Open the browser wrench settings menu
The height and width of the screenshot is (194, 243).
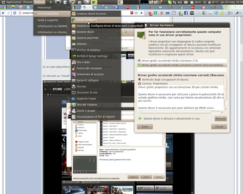(x=238, y=13)
